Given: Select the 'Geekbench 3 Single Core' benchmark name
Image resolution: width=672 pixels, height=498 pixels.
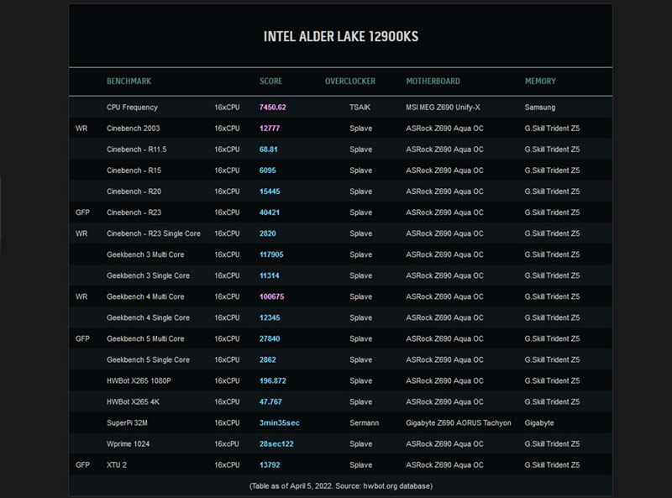Looking at the screenshot, I should coord(149,275).
